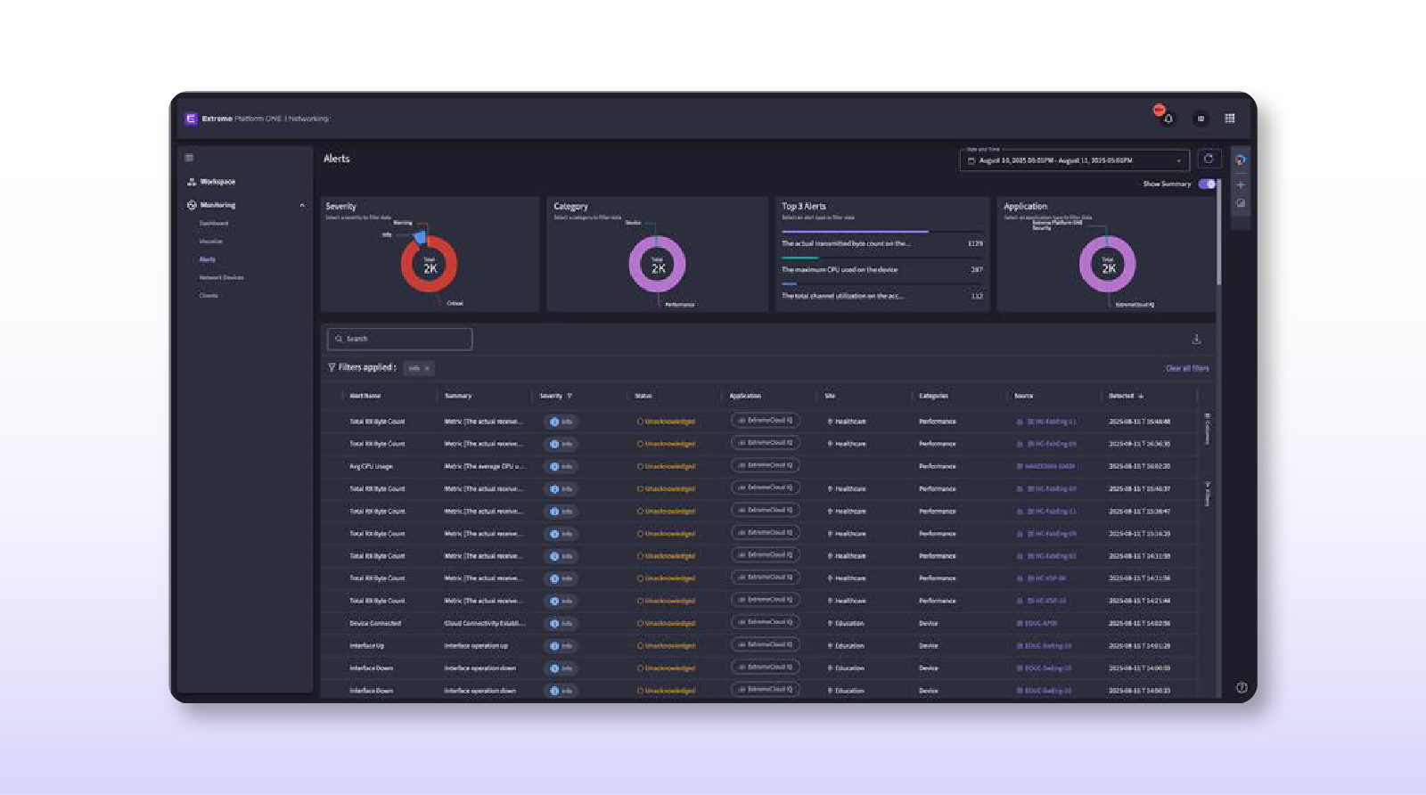Go to the Dashboard page
Screen dimensions: 1426x795
tap(214, 224)
